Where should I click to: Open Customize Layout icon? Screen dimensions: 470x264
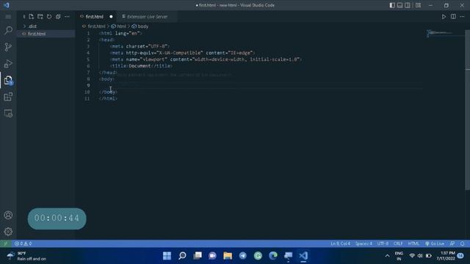(418, 5)
